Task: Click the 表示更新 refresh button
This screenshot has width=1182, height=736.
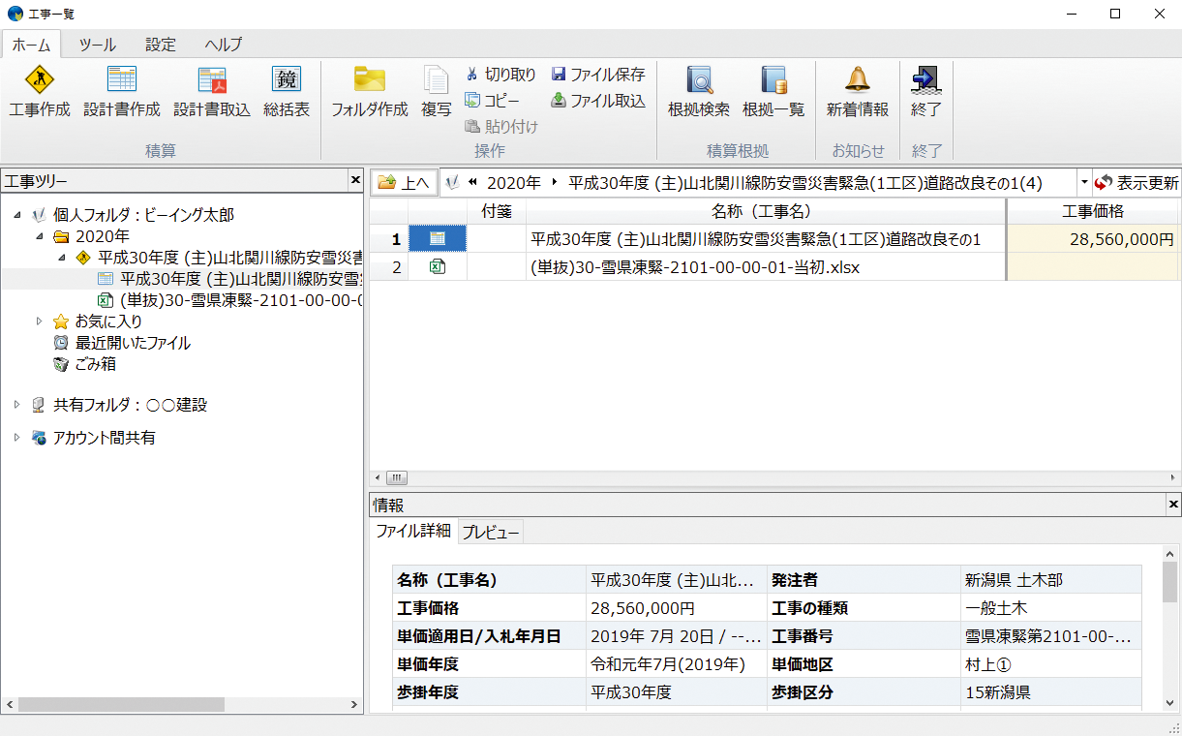Action: 1137,183
